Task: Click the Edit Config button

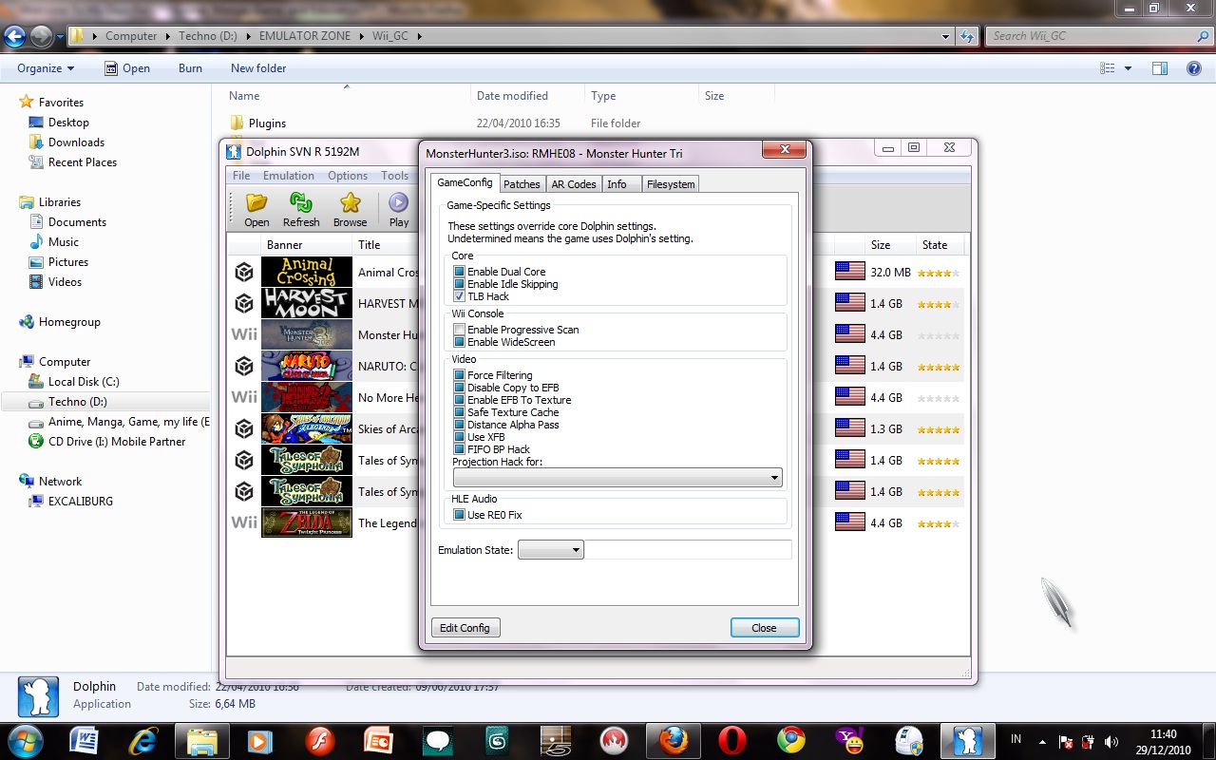Action: point(465,628)
